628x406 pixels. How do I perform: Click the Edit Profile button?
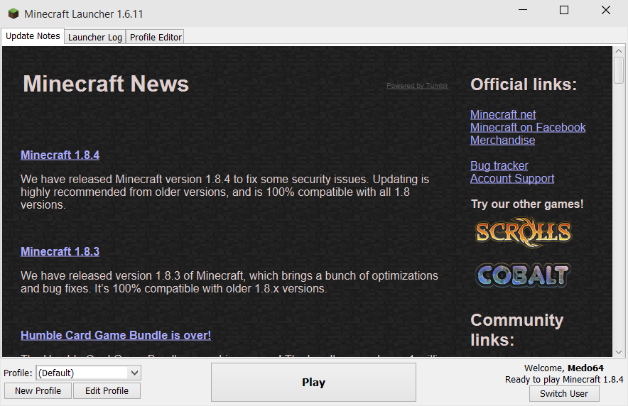point(107,390)
